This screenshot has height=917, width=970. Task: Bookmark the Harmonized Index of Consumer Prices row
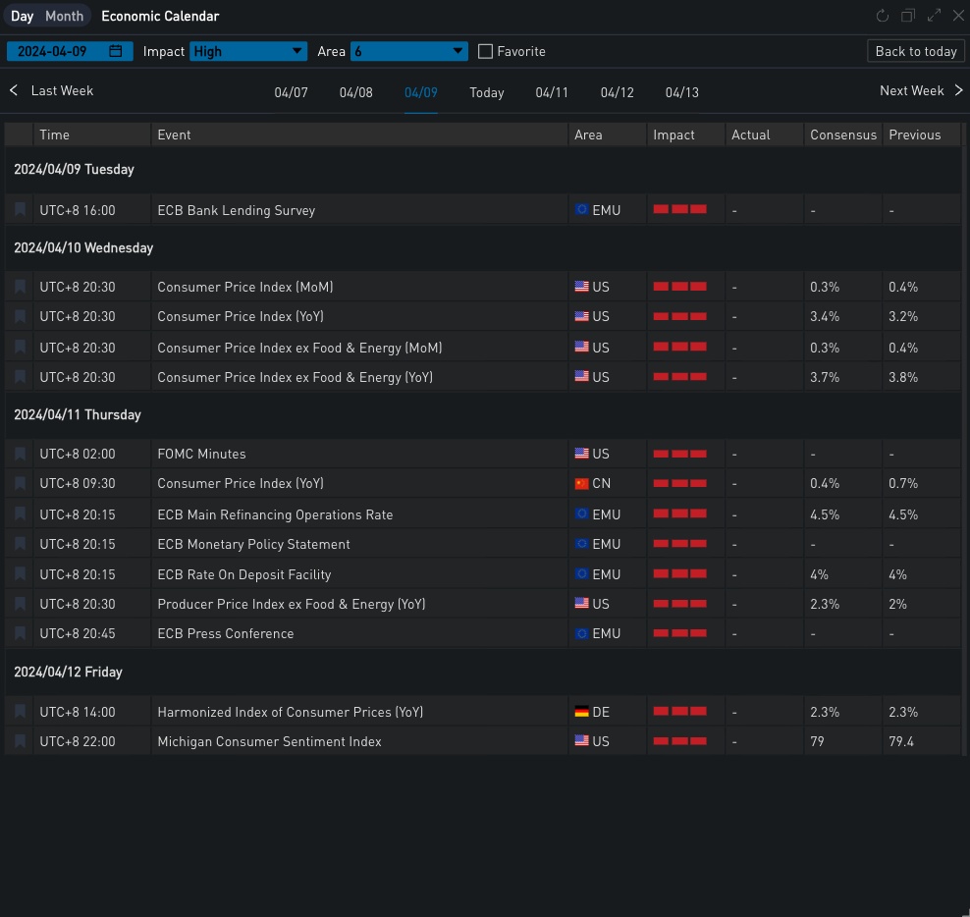20,712
